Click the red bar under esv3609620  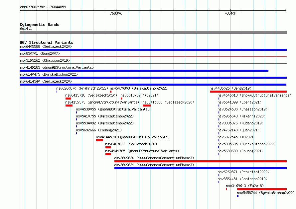point(201,161)
